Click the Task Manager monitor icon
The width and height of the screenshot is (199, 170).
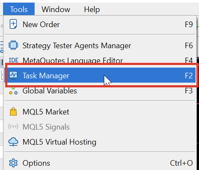tap(13, 75)
